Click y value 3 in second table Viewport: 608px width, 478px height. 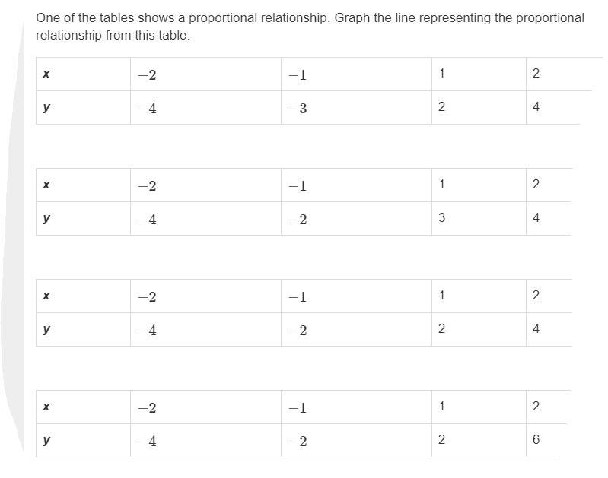coord(441,217)
